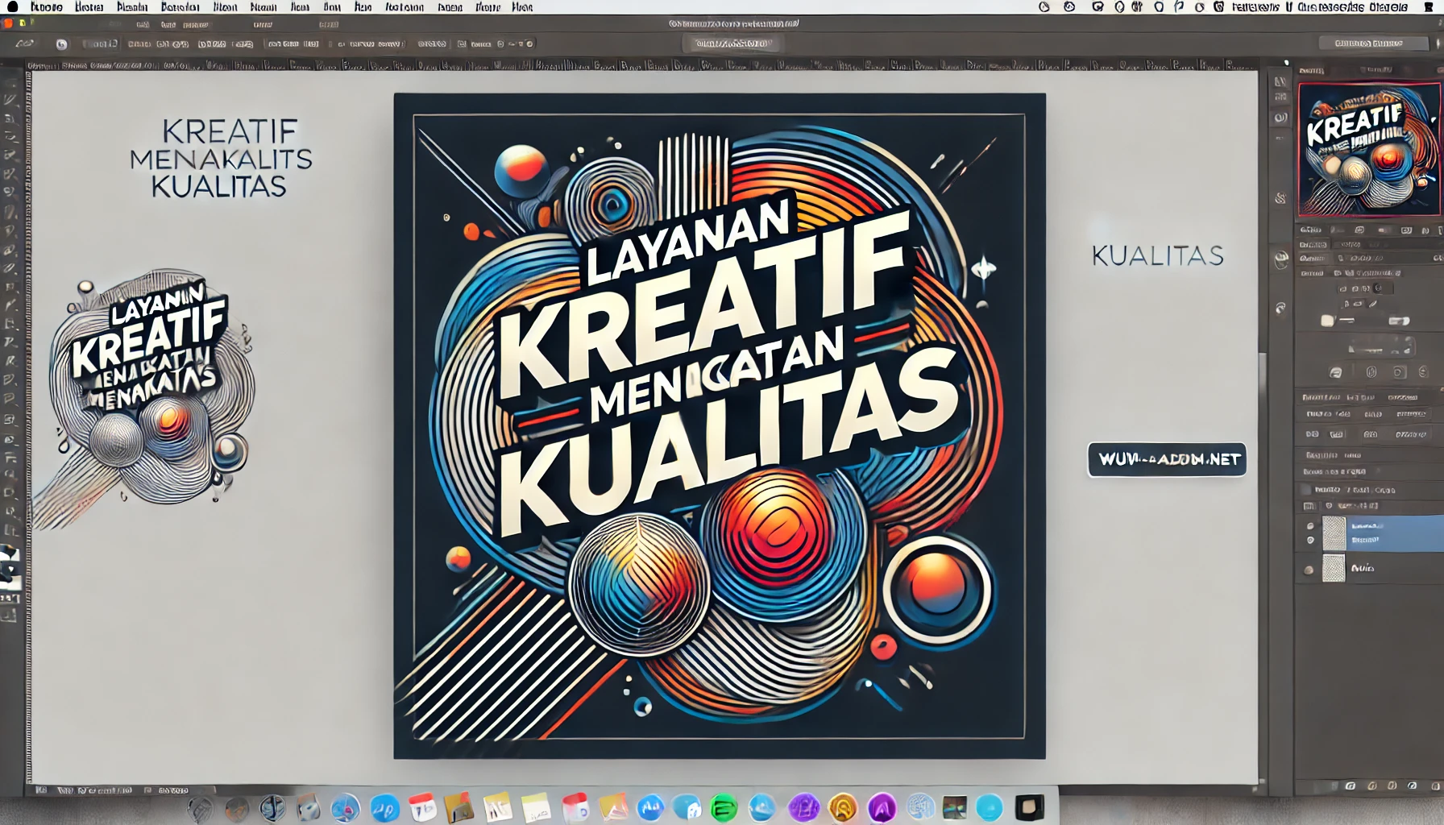
Task: Expand the first dropdown in the options bar
Action: pos(100,44)
